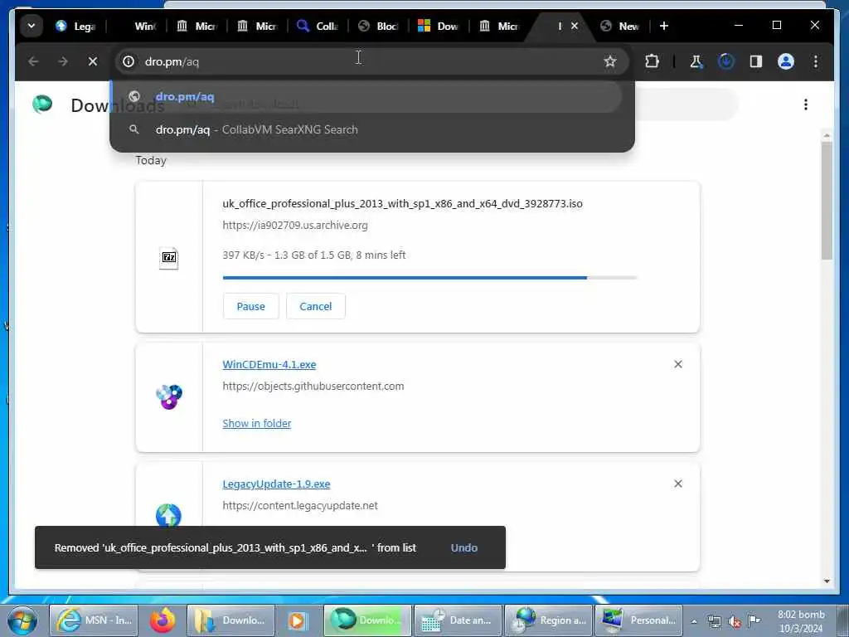Viewport: 849px width, 637px height.
Task: Cancel the Office ISO download
Action: (316, 306)
